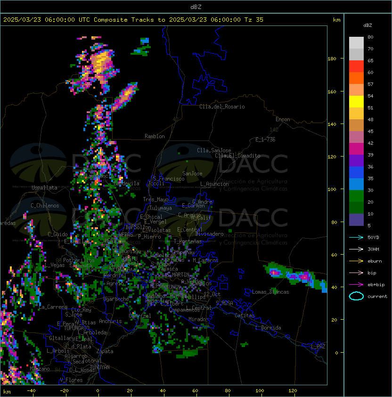Click the 'Clla.SanJose' map label
Screen dimensions: 392x397
click(x=214, y=150)
